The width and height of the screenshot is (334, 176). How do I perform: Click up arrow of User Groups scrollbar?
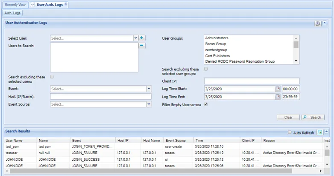296,38
